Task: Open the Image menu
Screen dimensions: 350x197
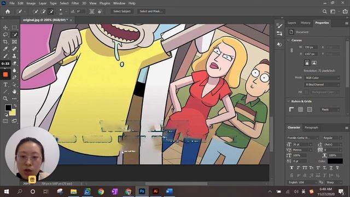Action: click(x=31, y=3)
